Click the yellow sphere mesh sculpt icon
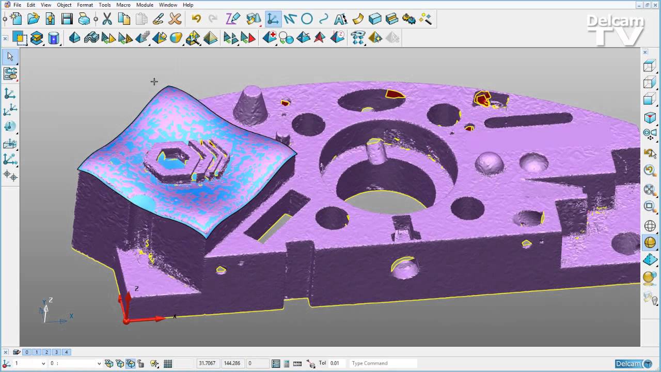This screenshot has width=661, height=372. pos(176,38)
